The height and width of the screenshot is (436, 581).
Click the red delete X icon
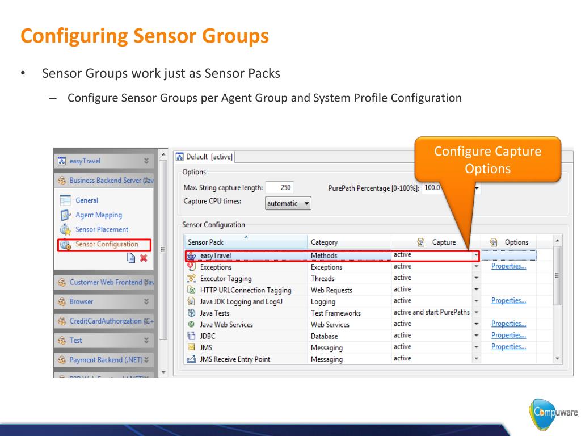pos(144,258)
